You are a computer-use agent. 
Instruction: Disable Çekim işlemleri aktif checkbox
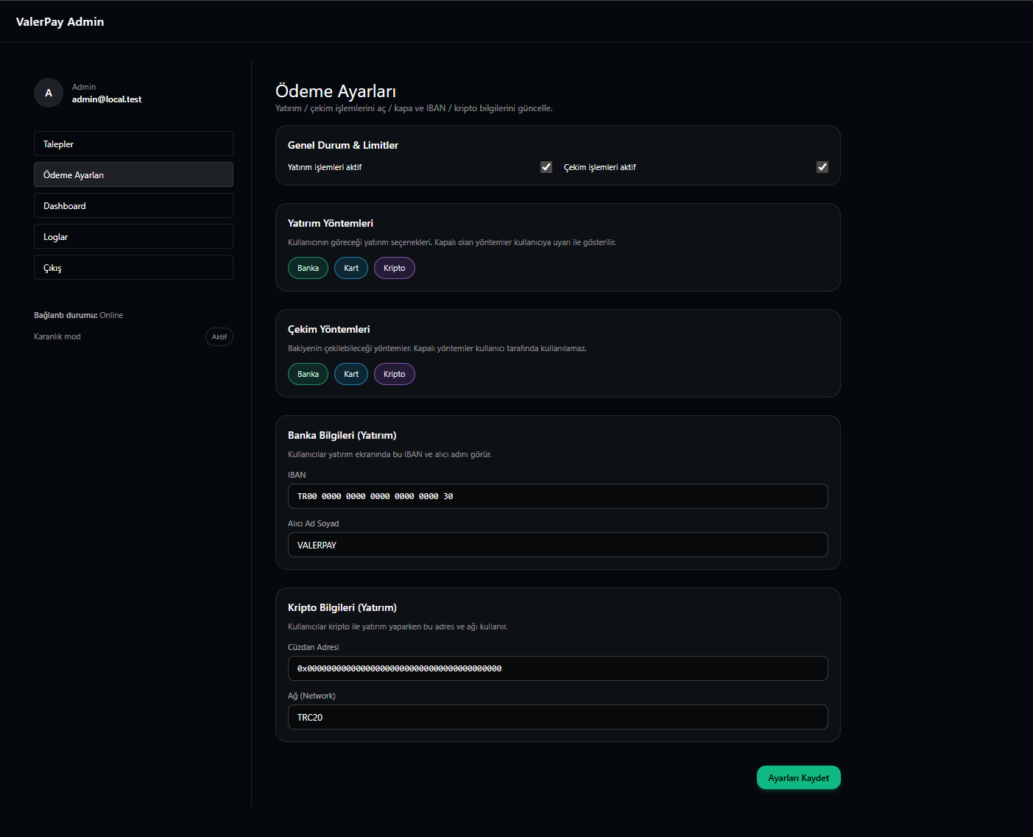(x=822, y=167)
